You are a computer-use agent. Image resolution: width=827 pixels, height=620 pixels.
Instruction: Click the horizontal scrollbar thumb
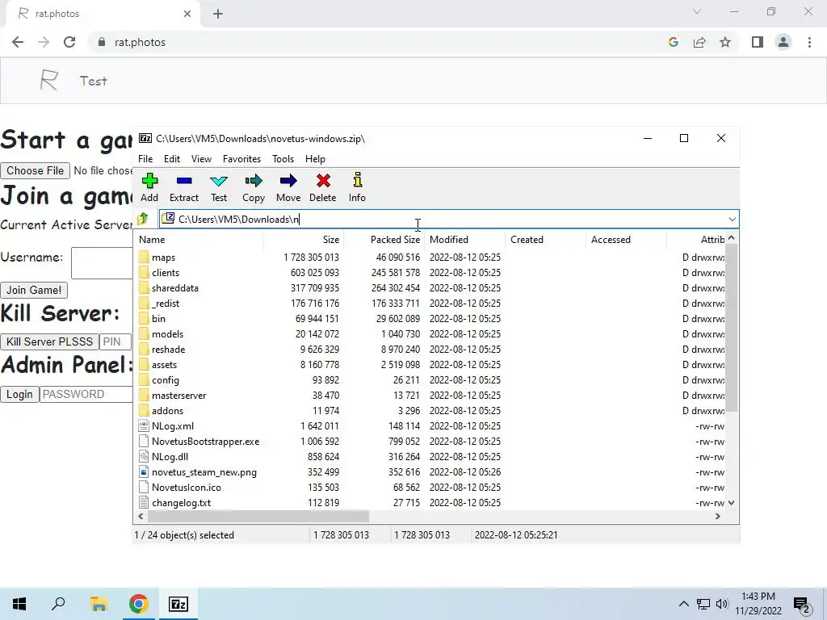coord(258,516)
